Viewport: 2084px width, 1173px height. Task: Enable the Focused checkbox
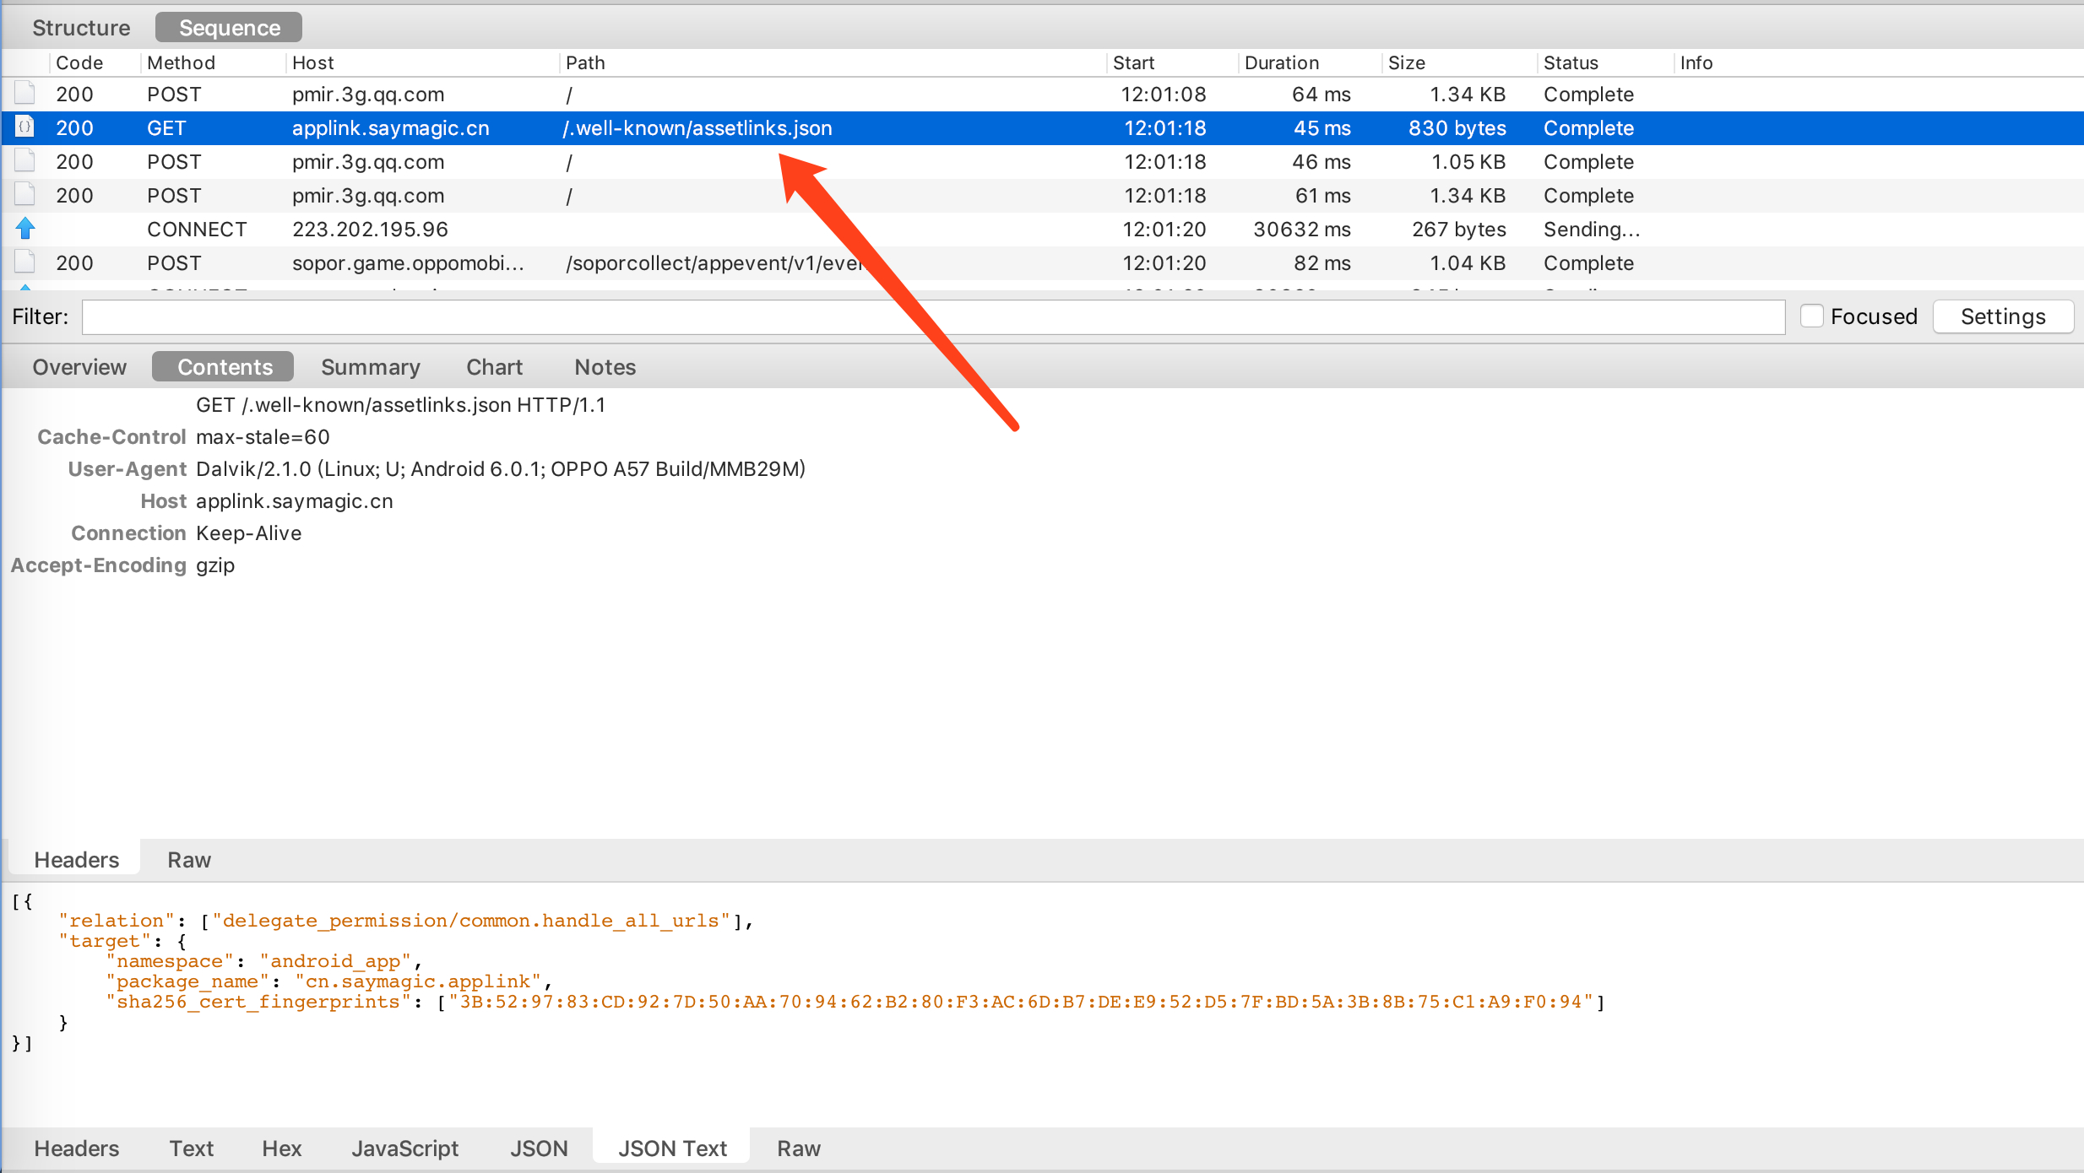coord(1811,316)
